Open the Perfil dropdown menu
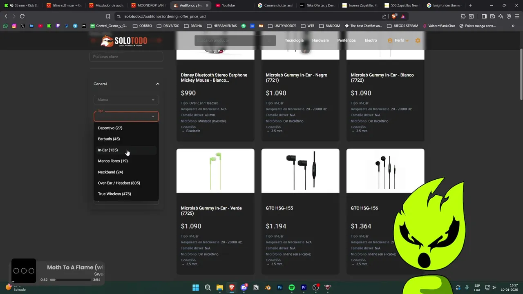The image size is (523, 294). tap(398, 40)
